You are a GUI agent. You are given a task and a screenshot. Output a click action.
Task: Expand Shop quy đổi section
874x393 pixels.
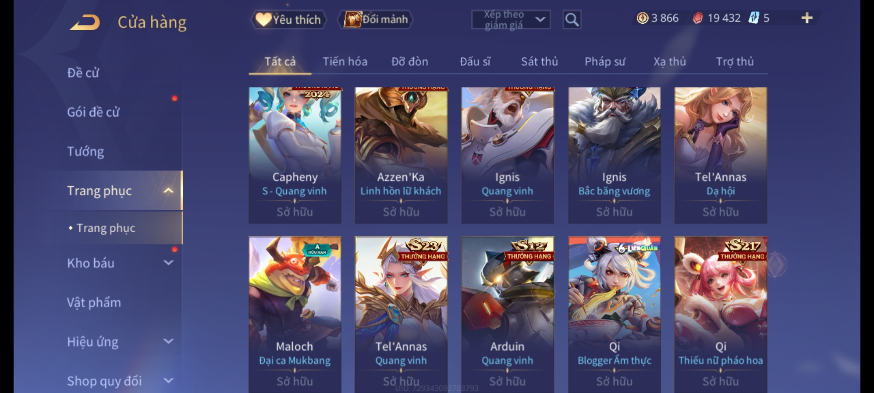(168, 380)
